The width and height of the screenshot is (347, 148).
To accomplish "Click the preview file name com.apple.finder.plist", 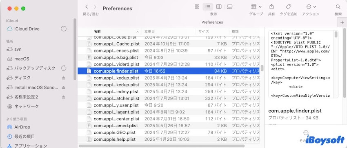I will click(295, 111).
